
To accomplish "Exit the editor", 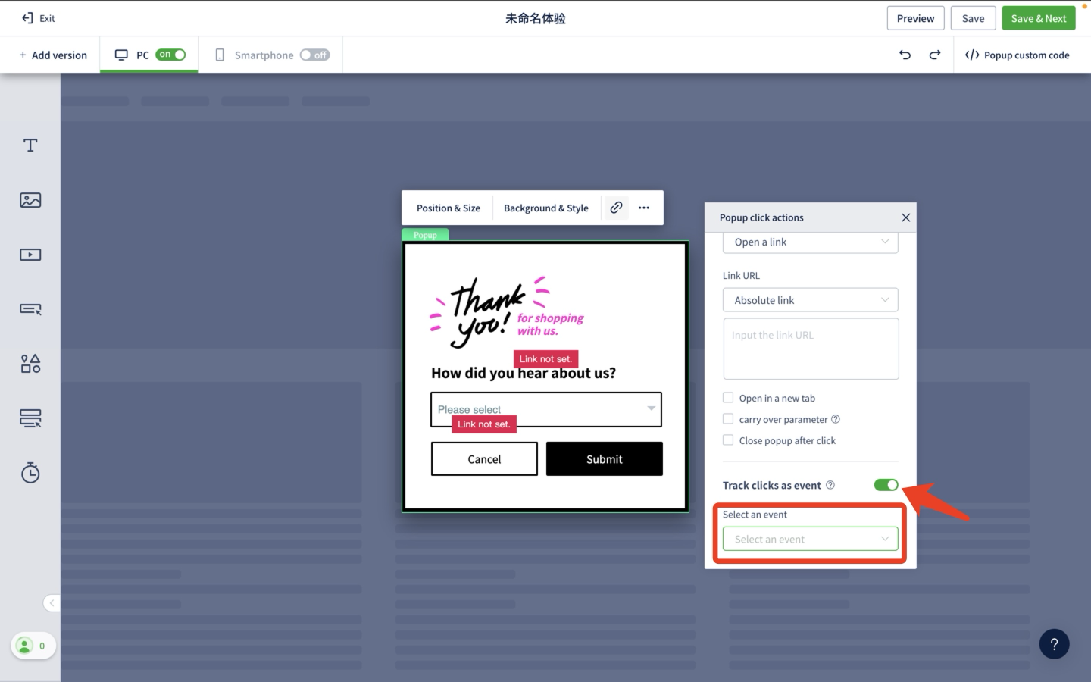I will click(x=39, y=18).
